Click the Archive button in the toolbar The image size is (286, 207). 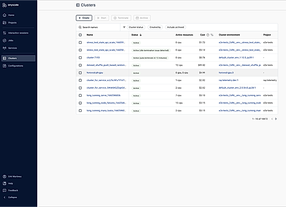click(142, 18)
